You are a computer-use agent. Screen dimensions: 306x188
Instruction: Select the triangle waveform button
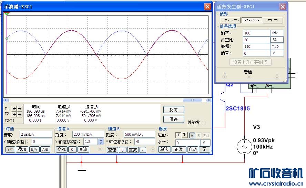point(252,20)
